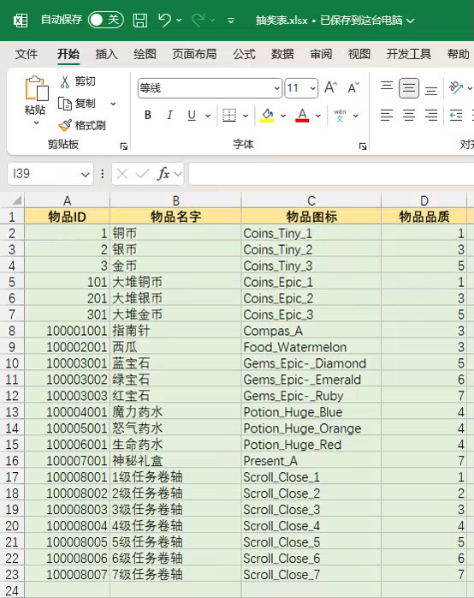Open the 文件 tab
Screen dimensions: 474x598
(27, 54)
